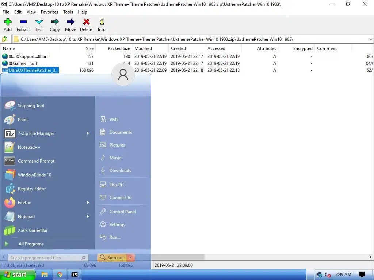The image size is (374, 280).
Task: Click the taskbar clock 2:49 AM
Action: coord(343,275)
